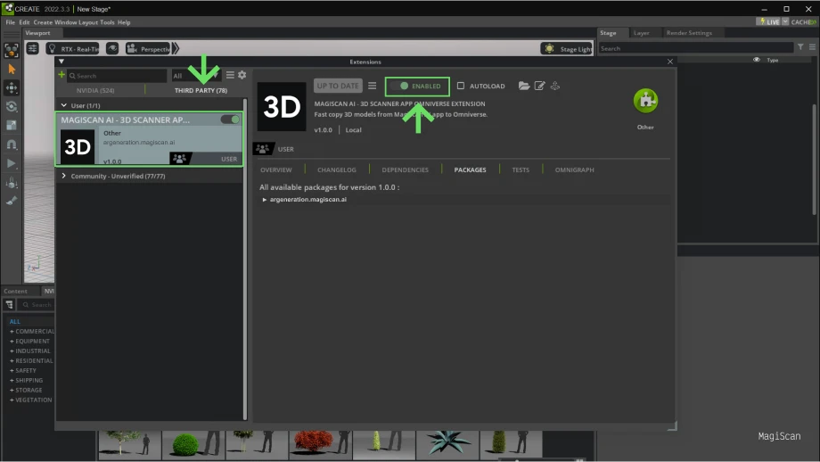Click the LIVE sync toggle
Viewport: 820px width, 462px height.
click(768, 22)
